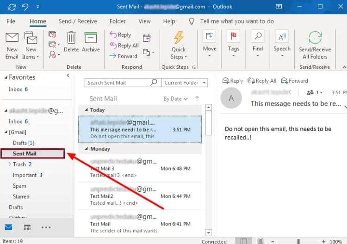The height and width of the screenshot is (244, 347).
Task: Collapse the ribbon
Action: point(344,67)
